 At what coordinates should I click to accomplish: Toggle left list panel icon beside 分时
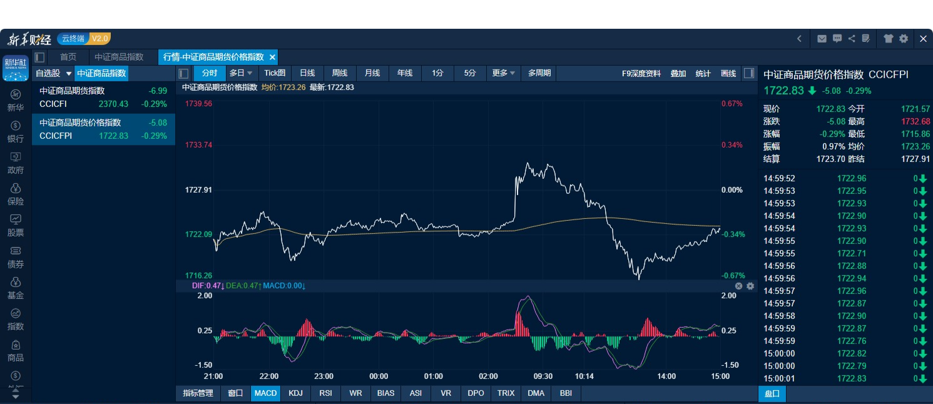[183, 73]
